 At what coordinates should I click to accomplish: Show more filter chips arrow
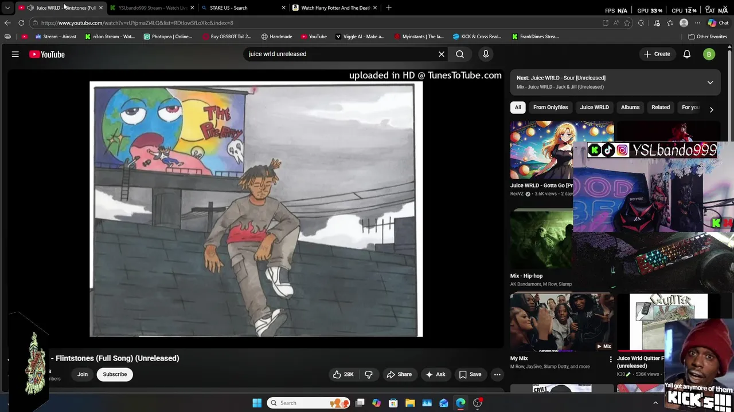tap(711, 109)
